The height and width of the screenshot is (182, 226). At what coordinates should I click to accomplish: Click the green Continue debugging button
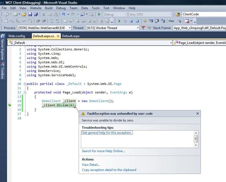coord(119,21)
